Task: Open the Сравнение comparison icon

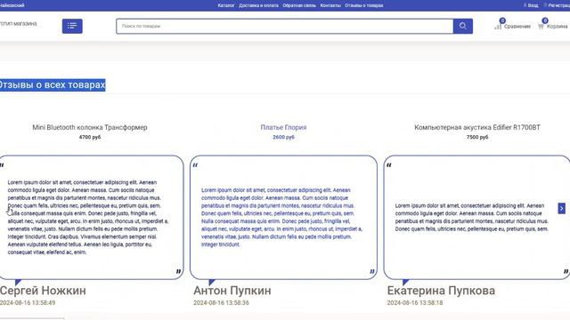Action: (x=512, y=26)
